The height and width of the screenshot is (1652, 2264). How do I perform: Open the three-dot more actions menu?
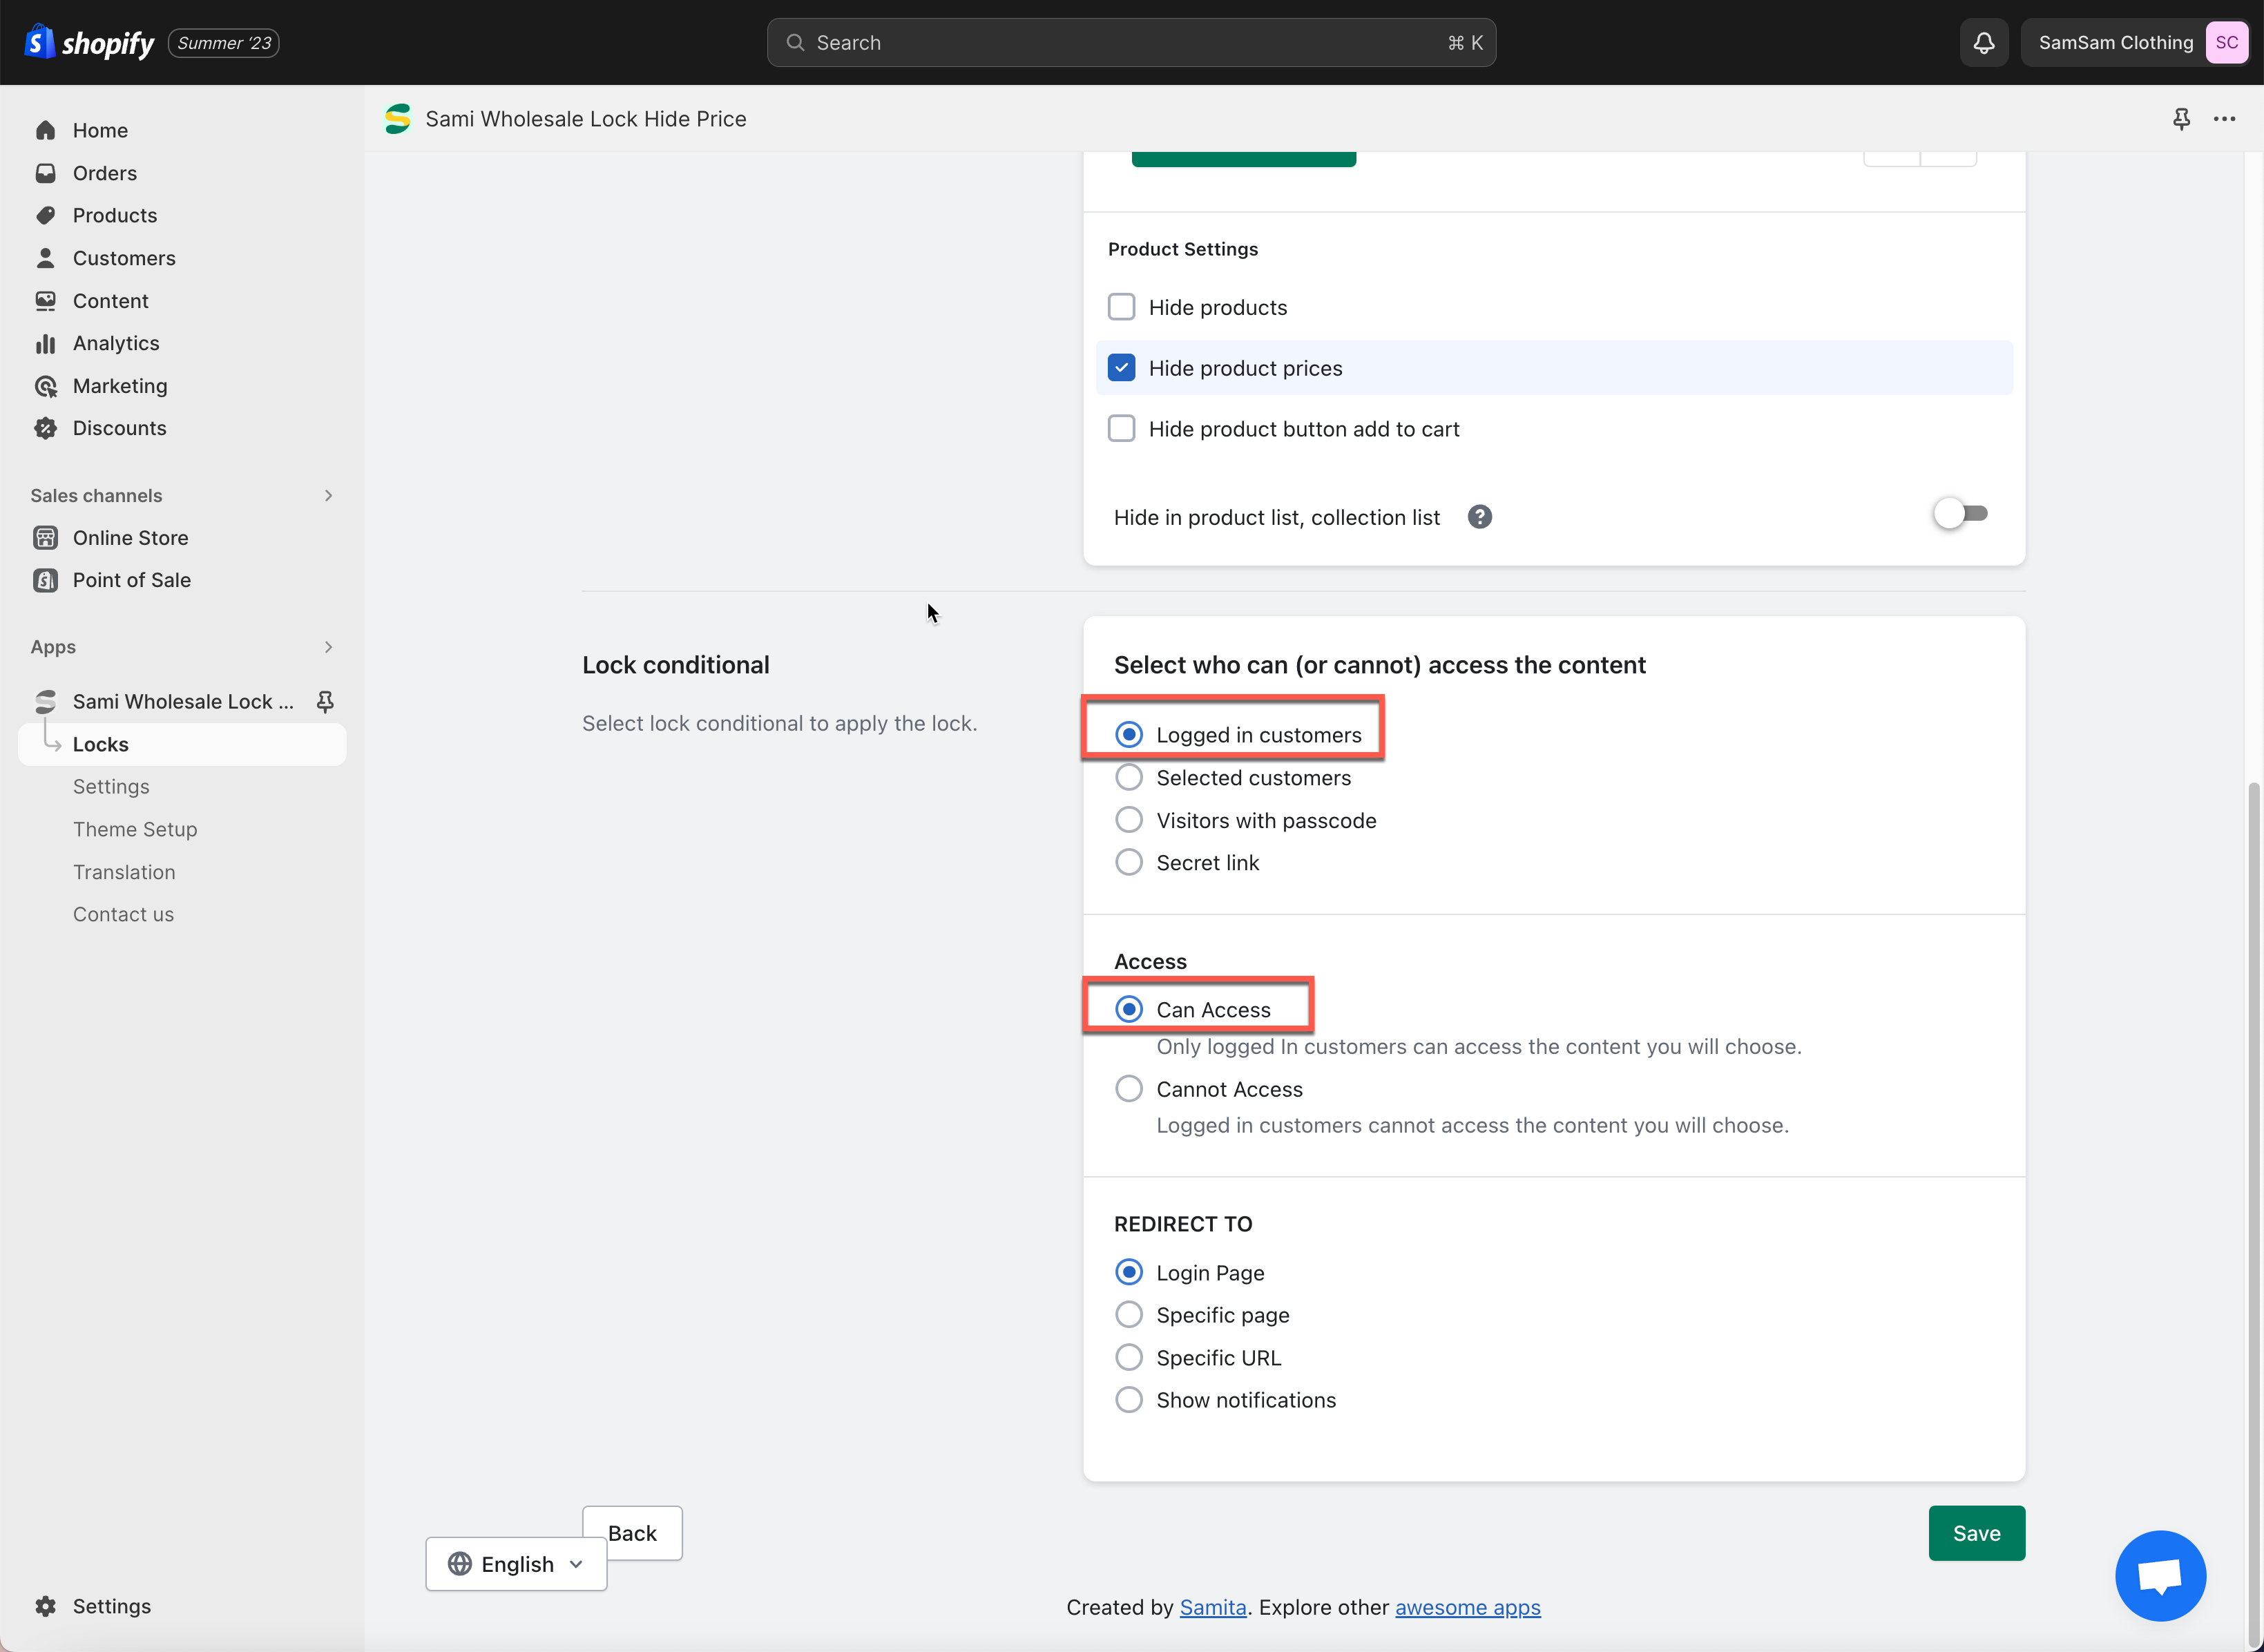[2224, 119]
